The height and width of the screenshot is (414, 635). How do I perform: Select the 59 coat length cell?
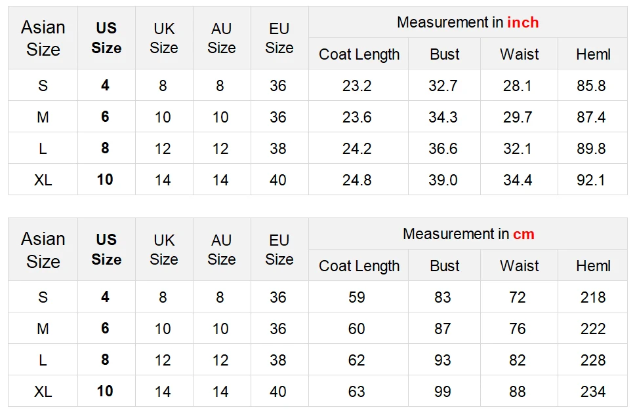tap(357, 297)
